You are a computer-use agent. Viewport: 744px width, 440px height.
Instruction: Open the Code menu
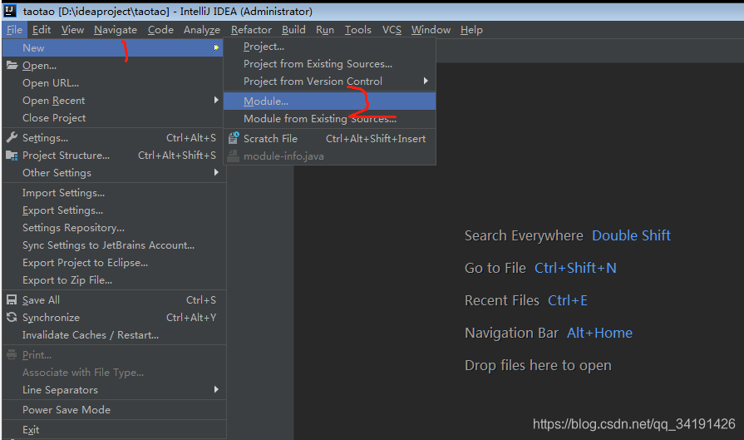click(x=160, y=29)
